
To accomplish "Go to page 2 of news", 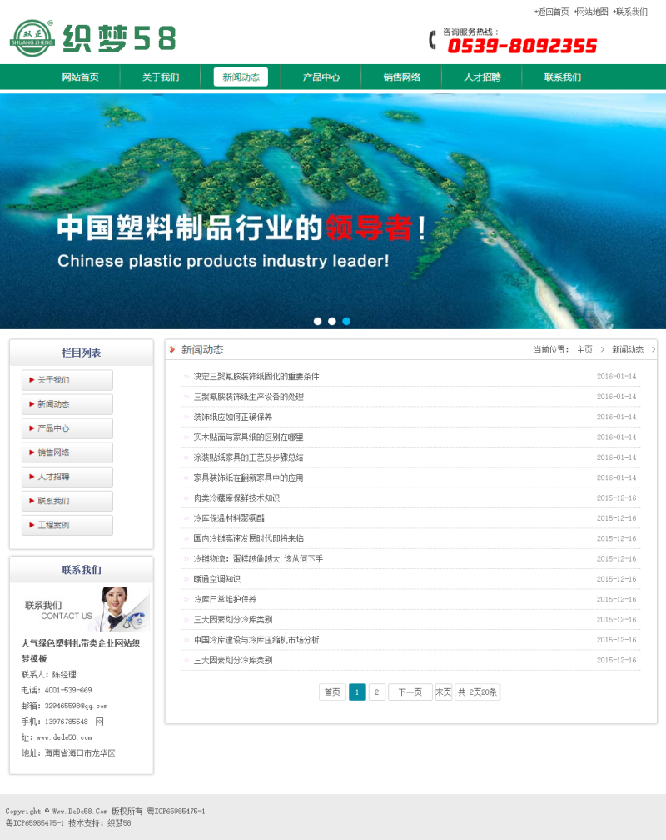I will (377, 692).
